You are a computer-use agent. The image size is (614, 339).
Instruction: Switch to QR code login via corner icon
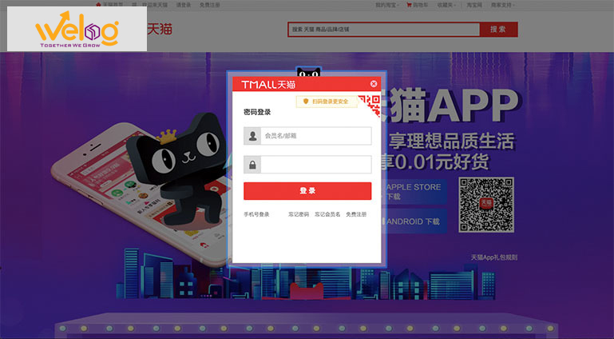coord(370,105)
